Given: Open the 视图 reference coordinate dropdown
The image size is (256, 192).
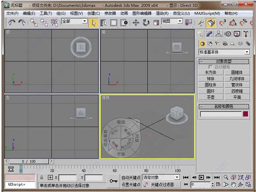Looking at the screenshot, I should 180,21.
